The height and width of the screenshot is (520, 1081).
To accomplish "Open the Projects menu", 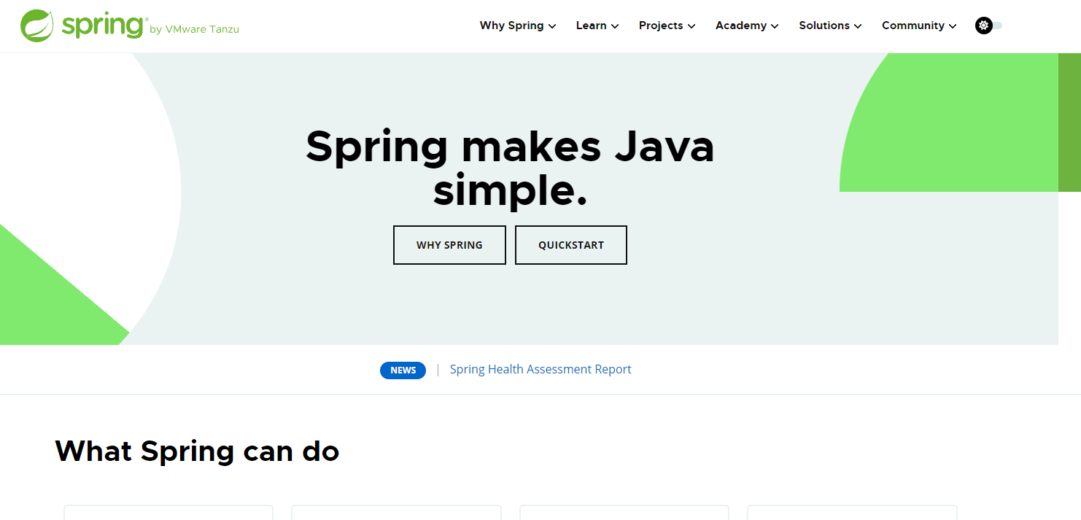I will tap(667, 26).
